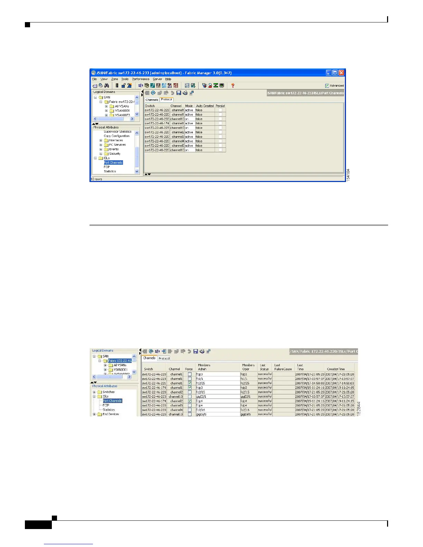Open the Server menu
The width and height of the screenshot is (423, 547).
157,79
